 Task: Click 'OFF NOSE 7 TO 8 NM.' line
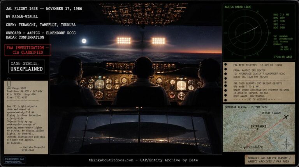[247, 86]
